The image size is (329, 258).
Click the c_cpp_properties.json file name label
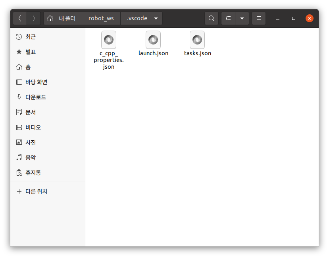pyautogui.click(x=109, y=60)
